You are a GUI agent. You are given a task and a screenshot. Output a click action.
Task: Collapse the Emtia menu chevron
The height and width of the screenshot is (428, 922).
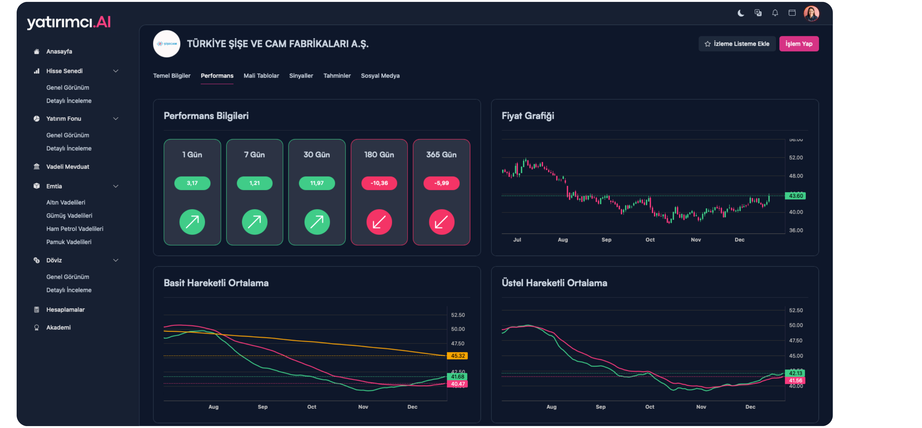[116, 186]
